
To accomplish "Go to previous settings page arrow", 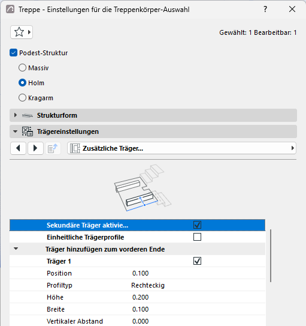I will click(x=18, y=148).
